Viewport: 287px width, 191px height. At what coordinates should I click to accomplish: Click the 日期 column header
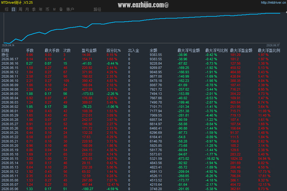click(x=5, y=50)
